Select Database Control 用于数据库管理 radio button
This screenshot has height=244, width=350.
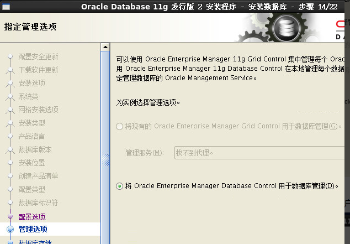[119, 186]
